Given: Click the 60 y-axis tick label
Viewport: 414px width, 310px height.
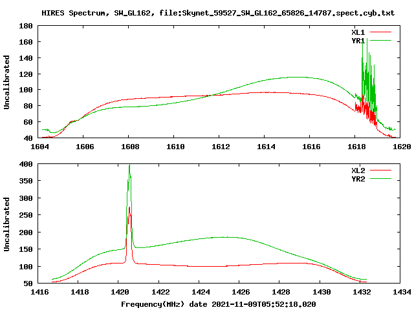Looking at the screenshot, I should (28, 122).
